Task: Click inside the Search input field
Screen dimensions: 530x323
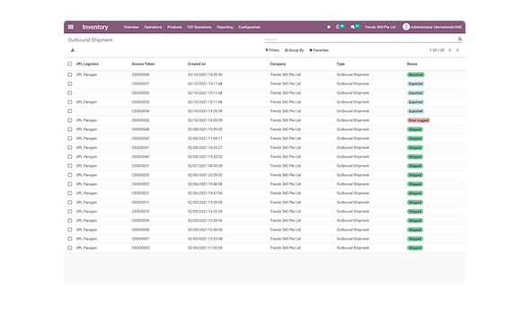Action: pyautogui.click(x=360, y=39)
